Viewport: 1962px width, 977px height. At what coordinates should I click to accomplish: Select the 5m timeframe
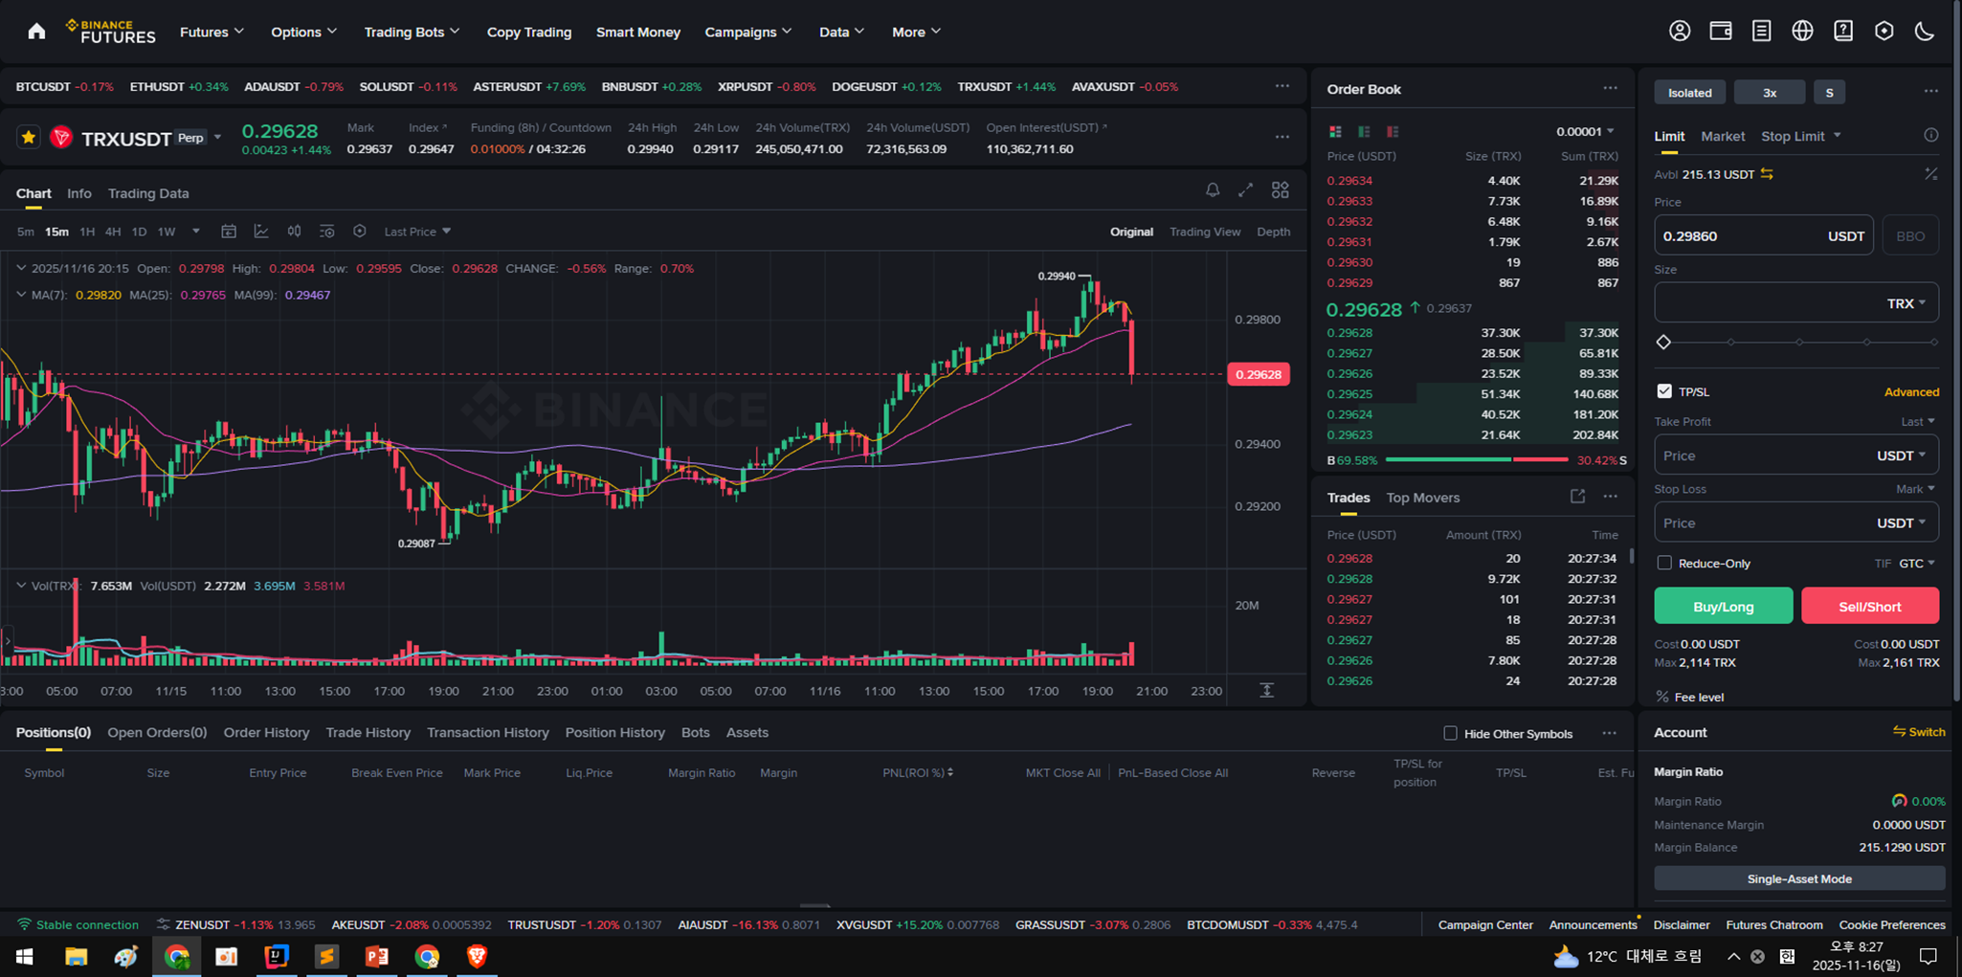pos(26,232)
